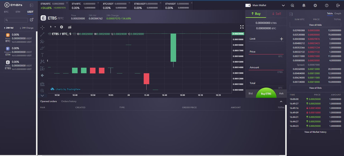This screenshot has height=156, width=344.
Task: Expand the Limit order type options
Action: (281, 39)
